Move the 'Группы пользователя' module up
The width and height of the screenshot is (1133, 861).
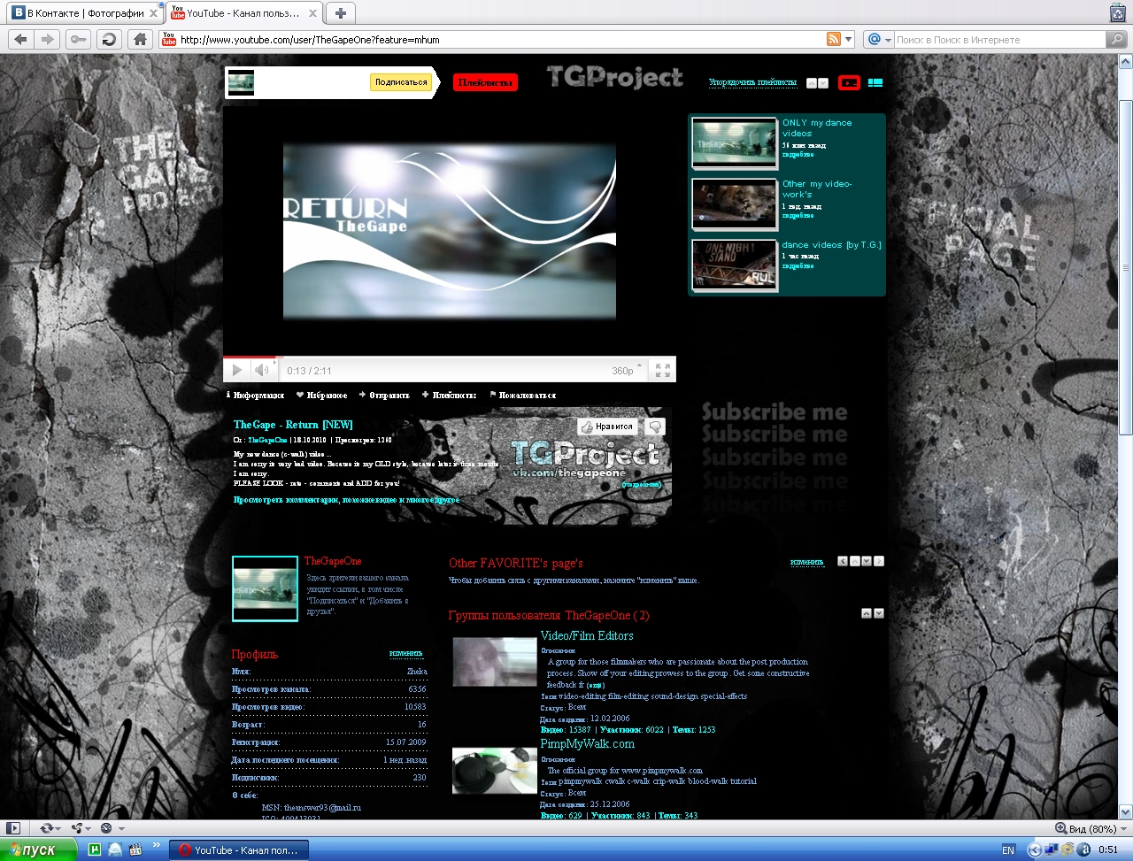pyautogui.click(x=867, y=613)
